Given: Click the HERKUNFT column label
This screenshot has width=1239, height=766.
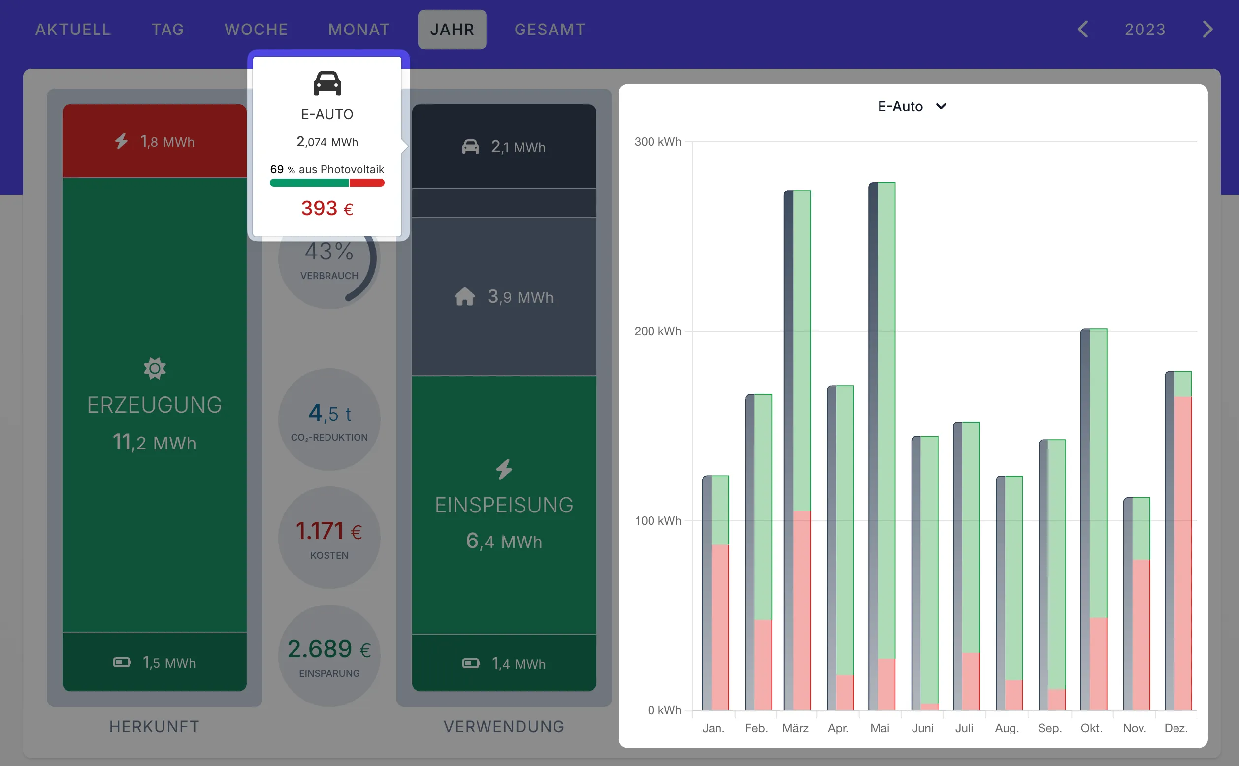Looking at the screenshot, I should click(x=155, y=727).
